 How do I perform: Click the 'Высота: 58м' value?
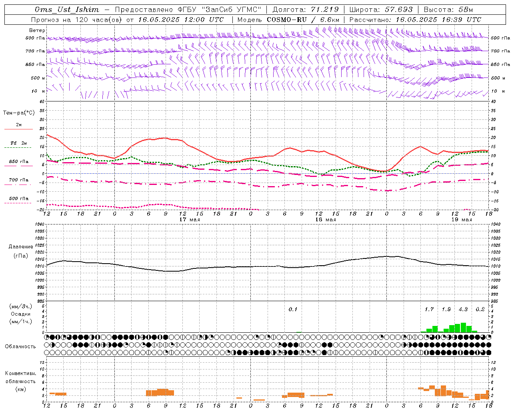pyautogui.click(x=448, y=10)
